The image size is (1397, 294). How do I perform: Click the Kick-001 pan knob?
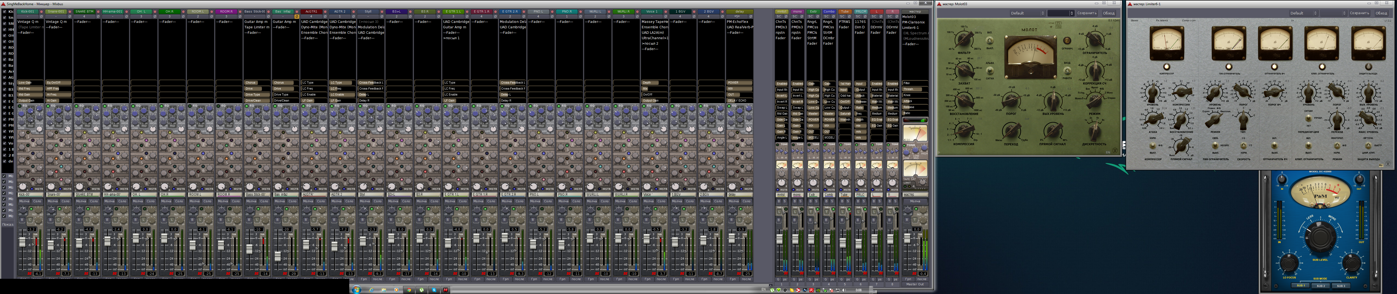(23, 187)
